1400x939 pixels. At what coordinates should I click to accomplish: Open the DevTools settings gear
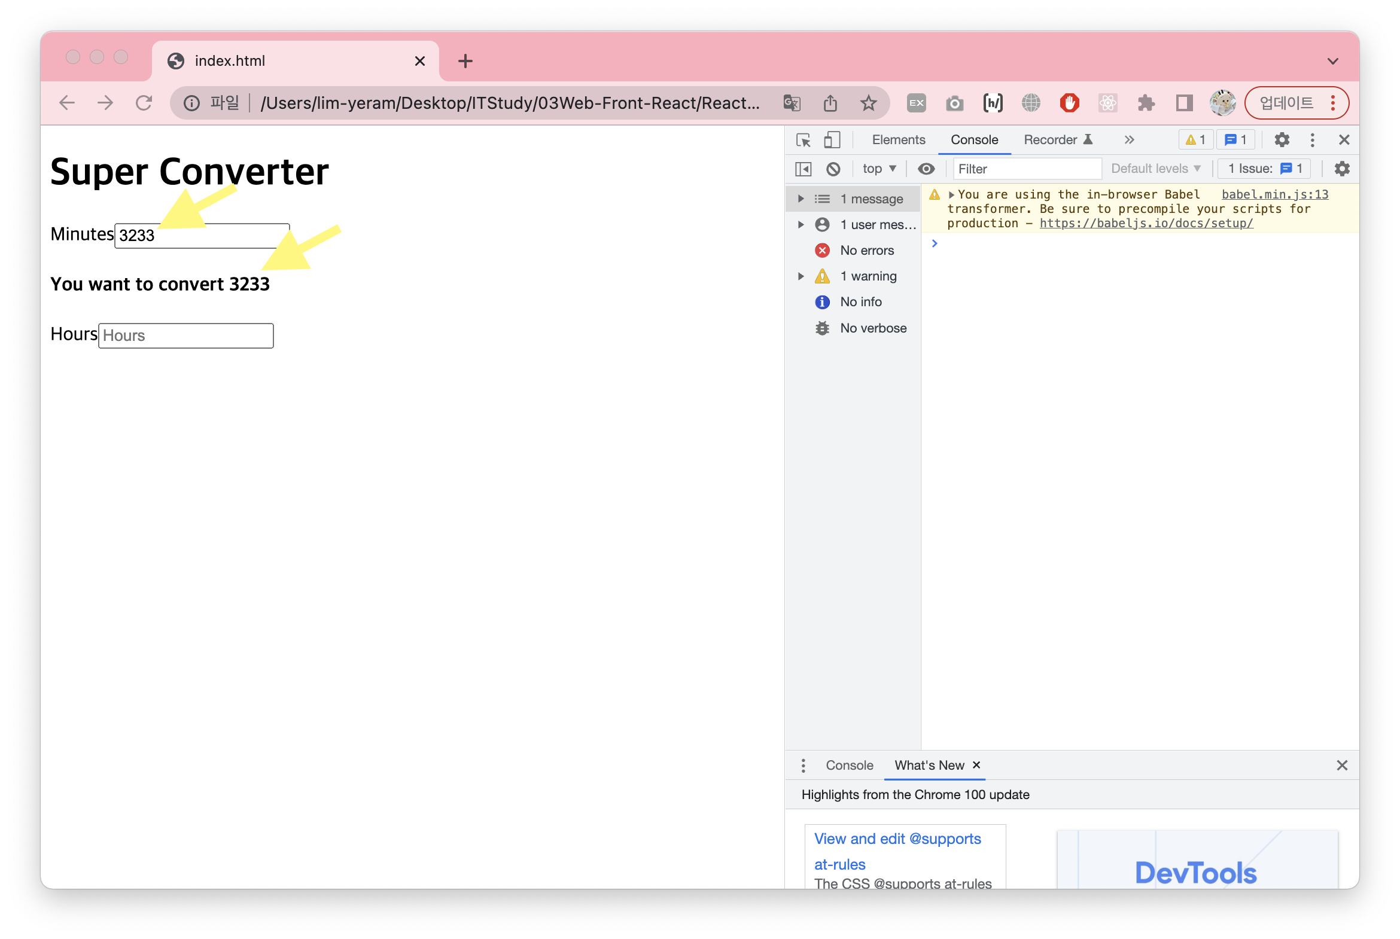[x=1282, y=140]
